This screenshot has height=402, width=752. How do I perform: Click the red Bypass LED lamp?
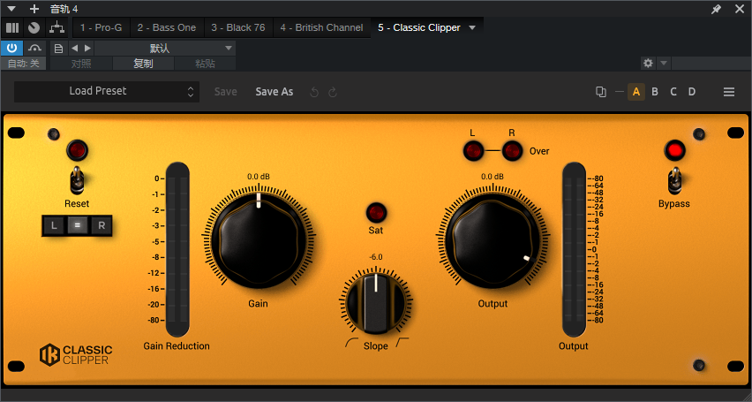675,150
